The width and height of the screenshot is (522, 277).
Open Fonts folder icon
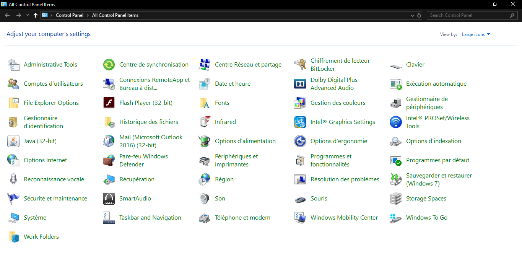click(x=205, y=103)
